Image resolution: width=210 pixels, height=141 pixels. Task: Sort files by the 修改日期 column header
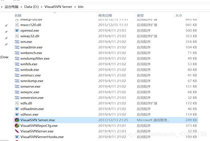[x=105, y=15]
